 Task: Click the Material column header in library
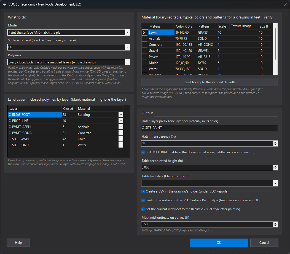[x=161, y=26]
